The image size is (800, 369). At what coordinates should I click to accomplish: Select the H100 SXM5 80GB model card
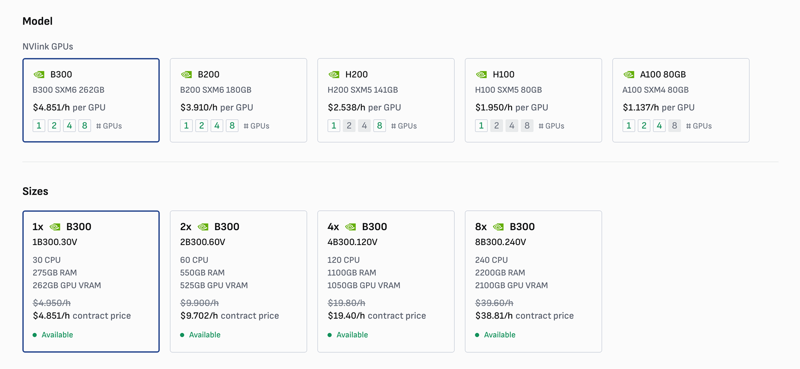point(533,100)
